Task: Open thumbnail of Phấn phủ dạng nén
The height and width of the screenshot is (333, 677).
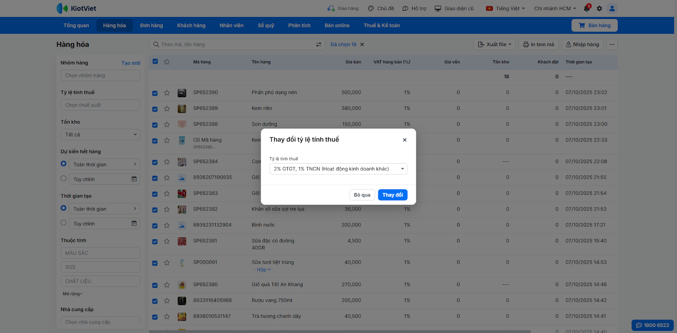Action: click(182, 93)
